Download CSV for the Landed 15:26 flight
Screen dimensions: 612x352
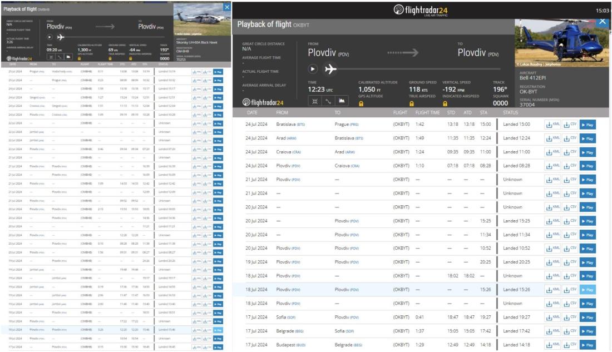coord(570,290)
